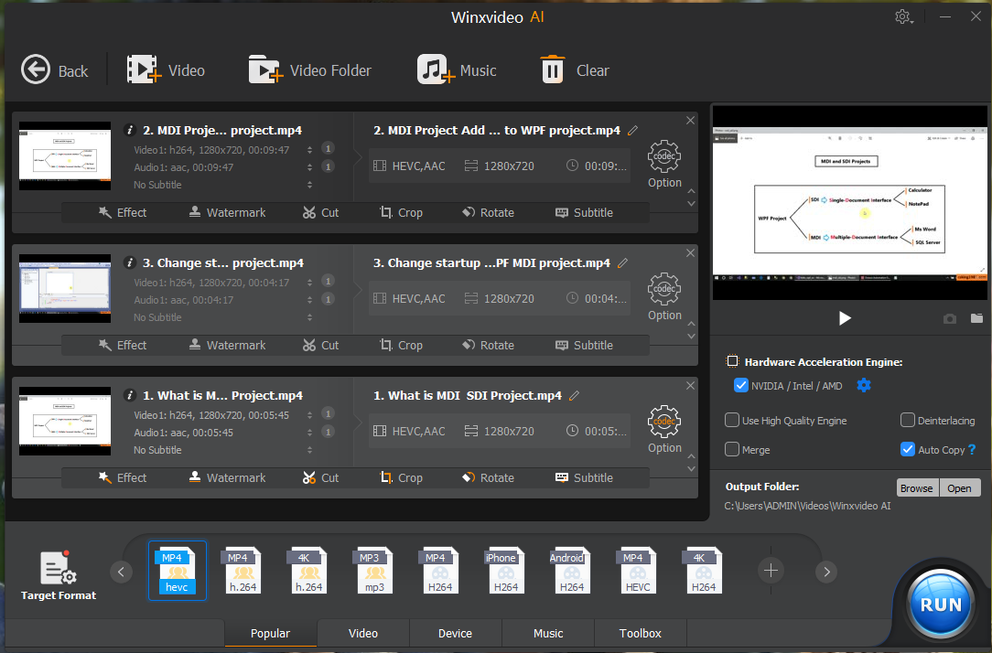Crop the 2. MDI Project video

(x=401, y=212)
